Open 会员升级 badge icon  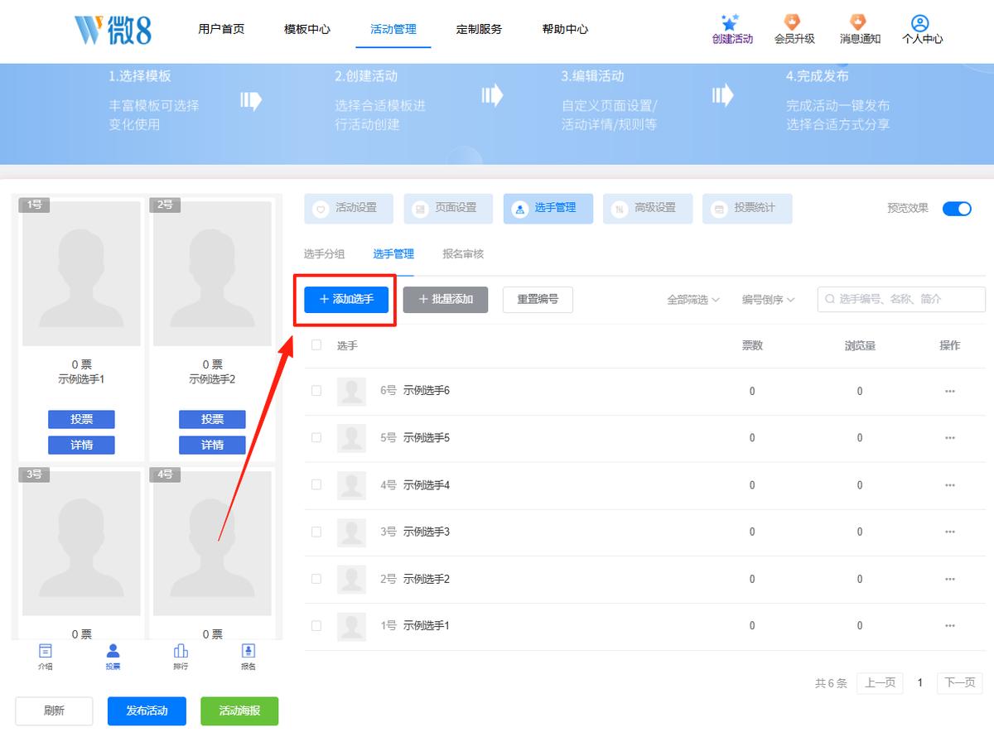(792, 22)
